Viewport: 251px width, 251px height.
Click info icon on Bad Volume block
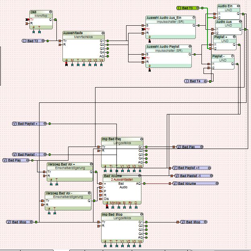(x=139, y=176)
